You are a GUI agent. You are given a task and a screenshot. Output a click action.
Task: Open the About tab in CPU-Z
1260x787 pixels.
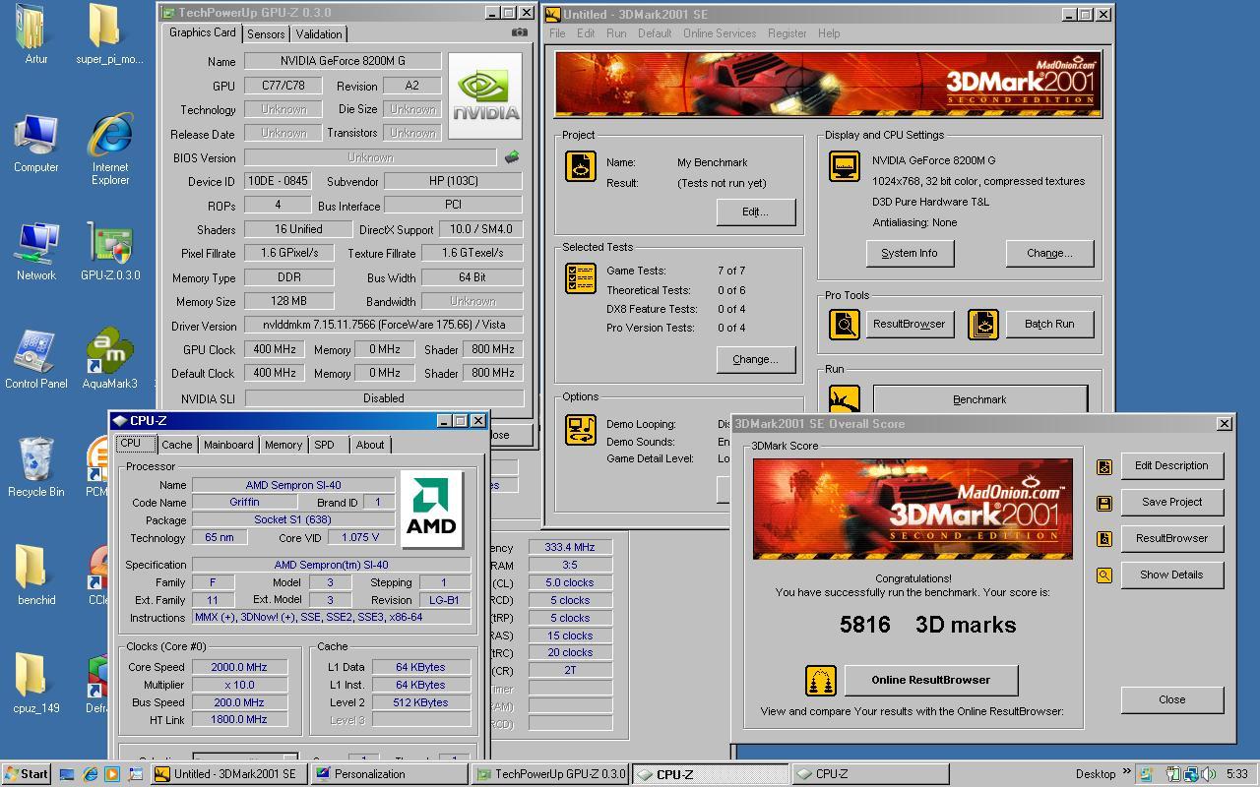370,445
